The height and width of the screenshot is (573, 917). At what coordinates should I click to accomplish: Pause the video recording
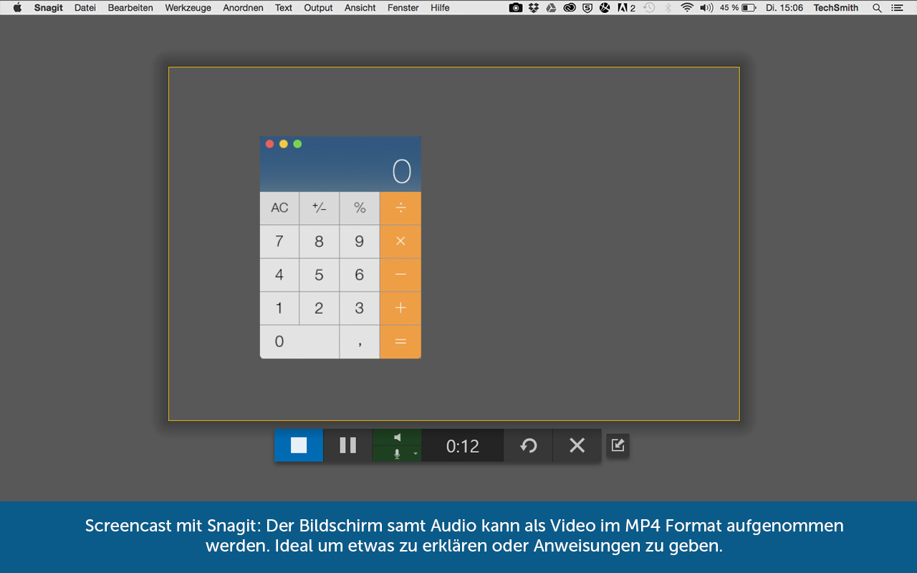pyautogui.click(x=347, y=446)
